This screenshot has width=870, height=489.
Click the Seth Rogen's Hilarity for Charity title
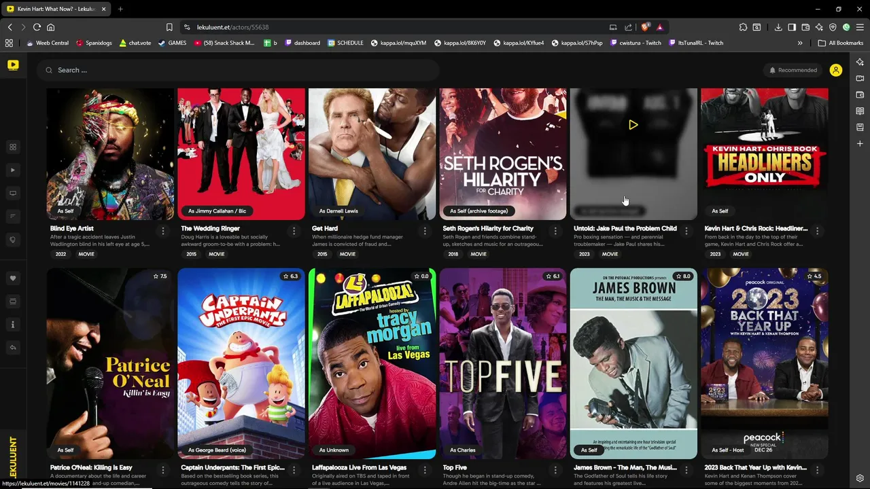click(x=488, y=229)
